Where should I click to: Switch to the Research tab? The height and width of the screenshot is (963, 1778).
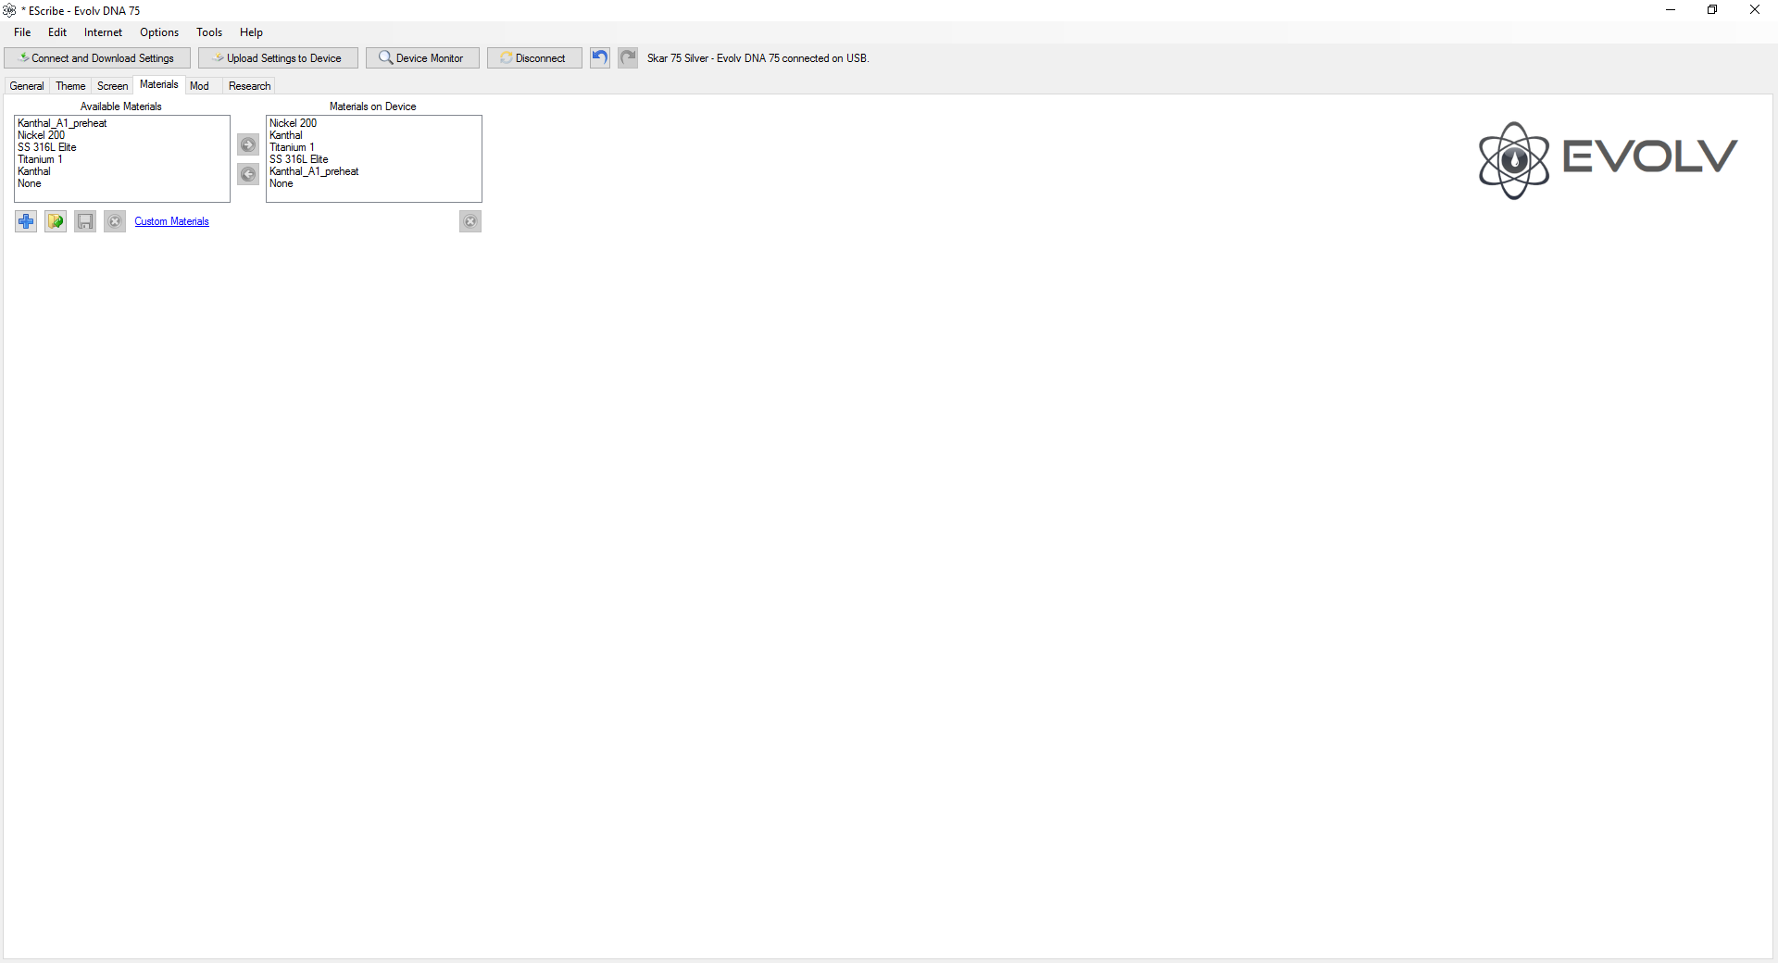[x=249, y=86]
